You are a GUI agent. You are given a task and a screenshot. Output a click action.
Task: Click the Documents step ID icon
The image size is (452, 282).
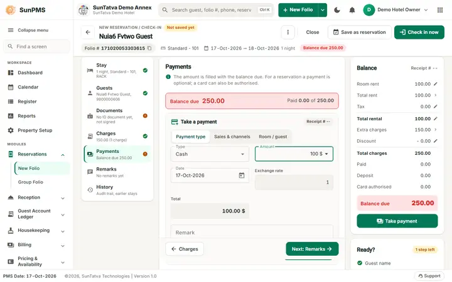(90, 116)
